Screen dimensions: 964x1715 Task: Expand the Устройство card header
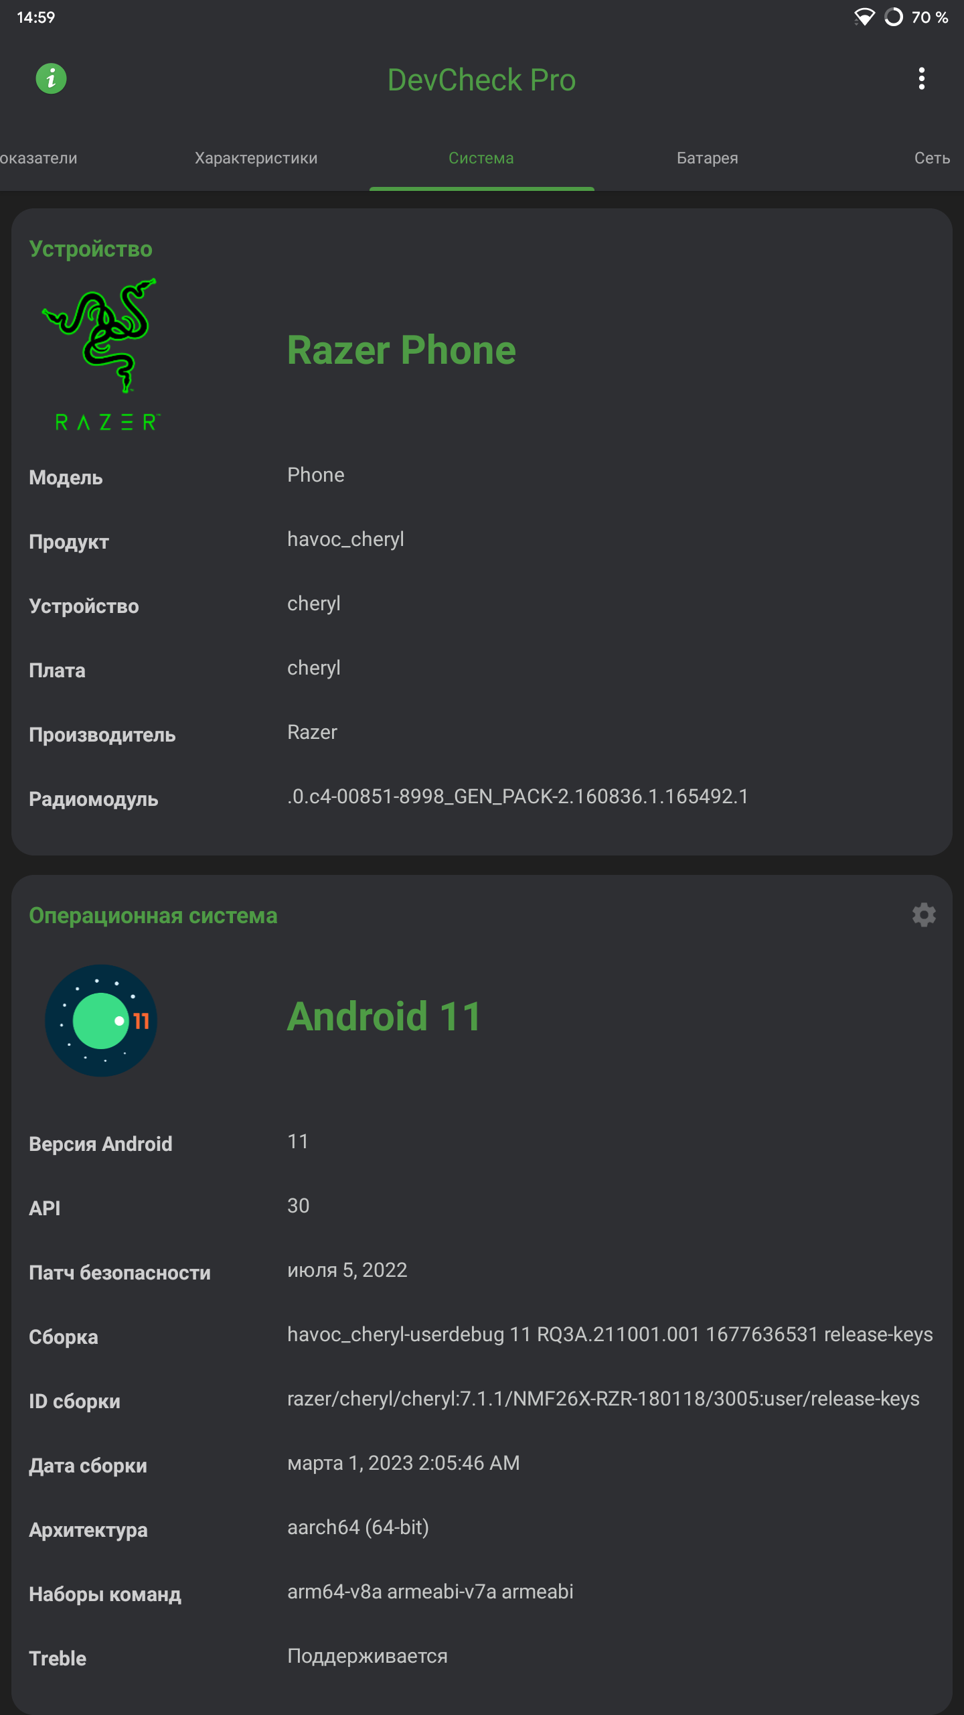tap(91, 248)
